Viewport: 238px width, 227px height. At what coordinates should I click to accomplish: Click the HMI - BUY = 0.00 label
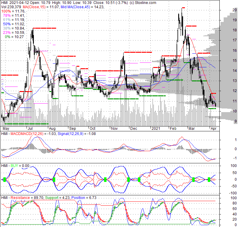(15, 166)
